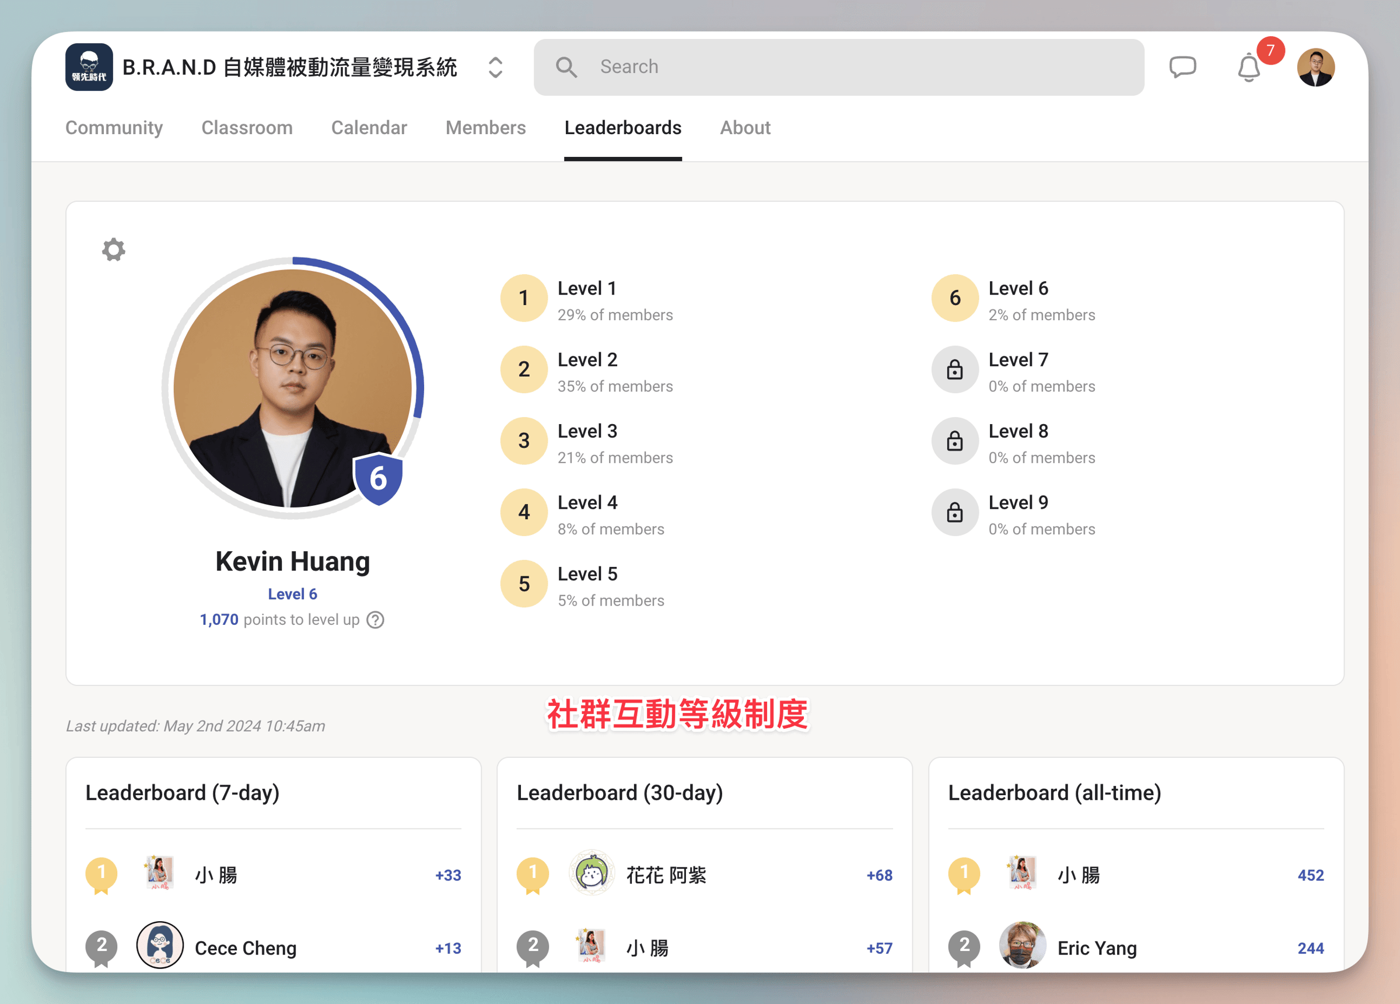
Task: Click the 244 points value
Action: pos(1311,948)
